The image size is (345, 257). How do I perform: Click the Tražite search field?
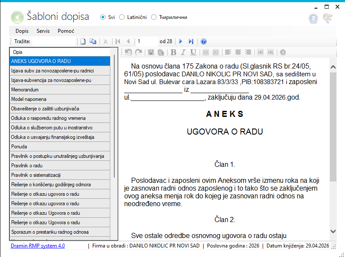point(54,41)
